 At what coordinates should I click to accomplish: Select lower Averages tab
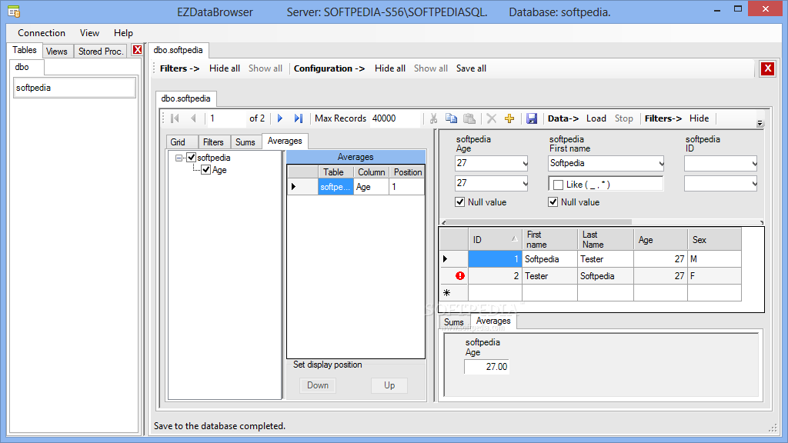(x=493, y=321)
